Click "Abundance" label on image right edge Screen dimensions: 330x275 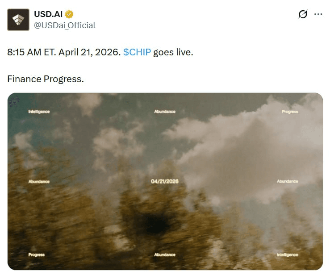point(287,182)
